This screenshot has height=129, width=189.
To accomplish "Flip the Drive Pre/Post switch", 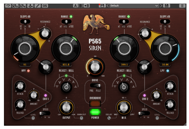I will [95, 86].
